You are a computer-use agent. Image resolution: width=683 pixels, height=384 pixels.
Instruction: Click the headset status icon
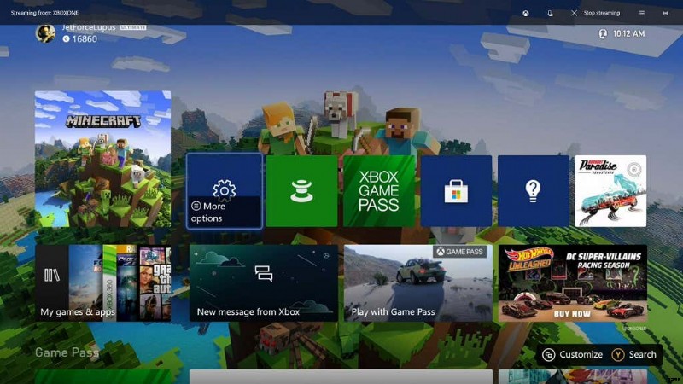click(603, 33)
